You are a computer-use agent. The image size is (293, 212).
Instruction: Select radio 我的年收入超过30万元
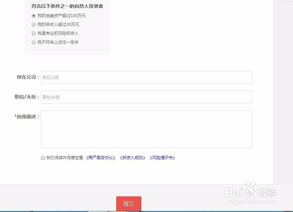point(34,25)
